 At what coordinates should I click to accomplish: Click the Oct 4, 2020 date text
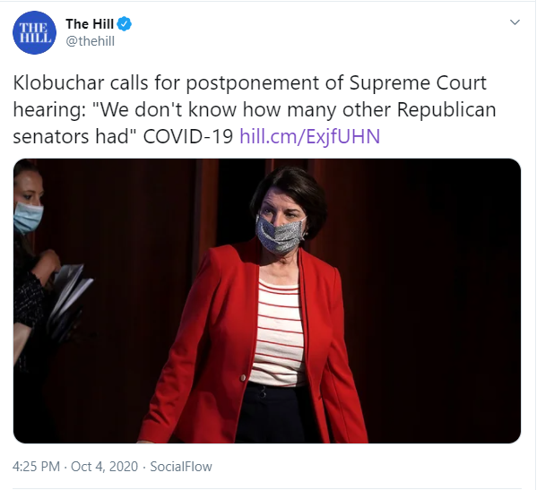click(x=104, y=467)
